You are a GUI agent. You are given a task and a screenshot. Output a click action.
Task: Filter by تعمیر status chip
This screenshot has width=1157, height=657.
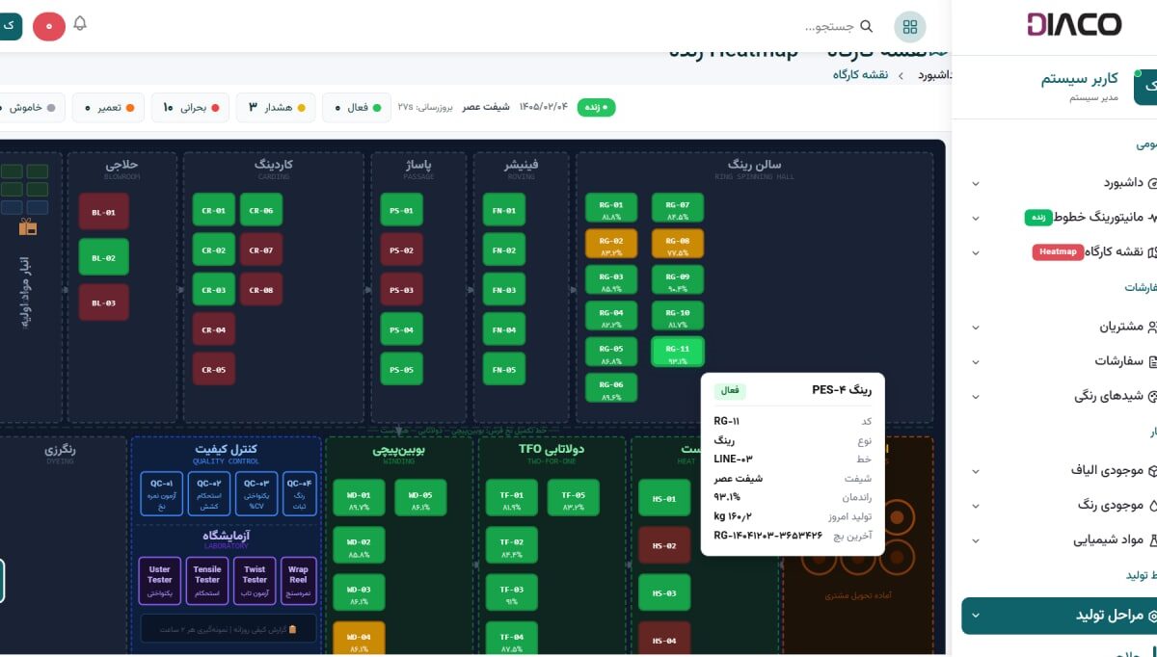point(108,108)
